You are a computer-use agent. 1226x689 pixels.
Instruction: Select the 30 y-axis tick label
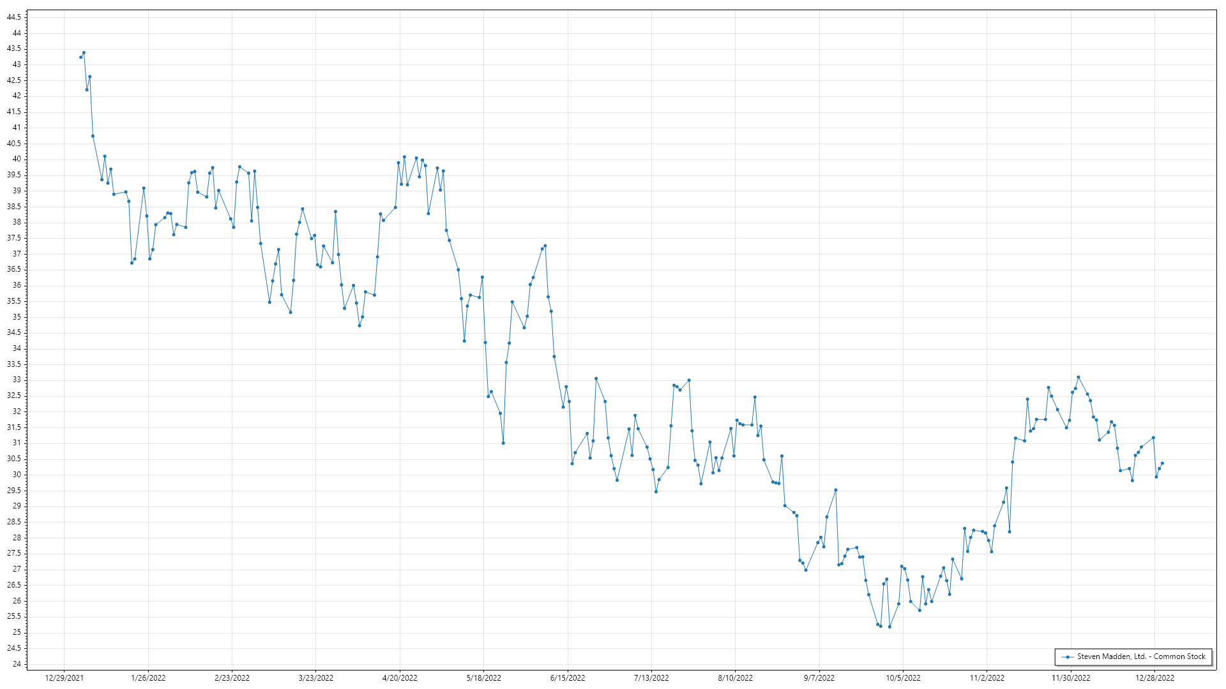tap(17, 475)
